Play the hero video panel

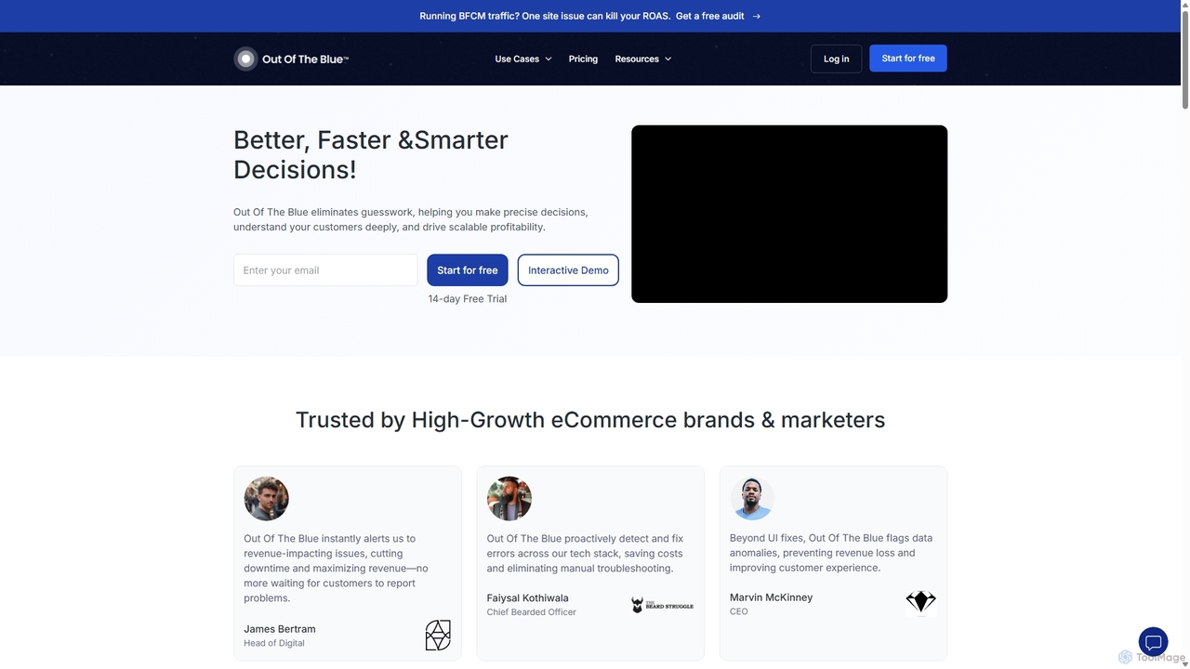[789, 214]
